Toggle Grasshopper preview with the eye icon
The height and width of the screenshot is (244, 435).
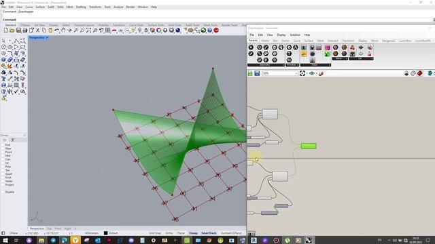tap(312, 73)
